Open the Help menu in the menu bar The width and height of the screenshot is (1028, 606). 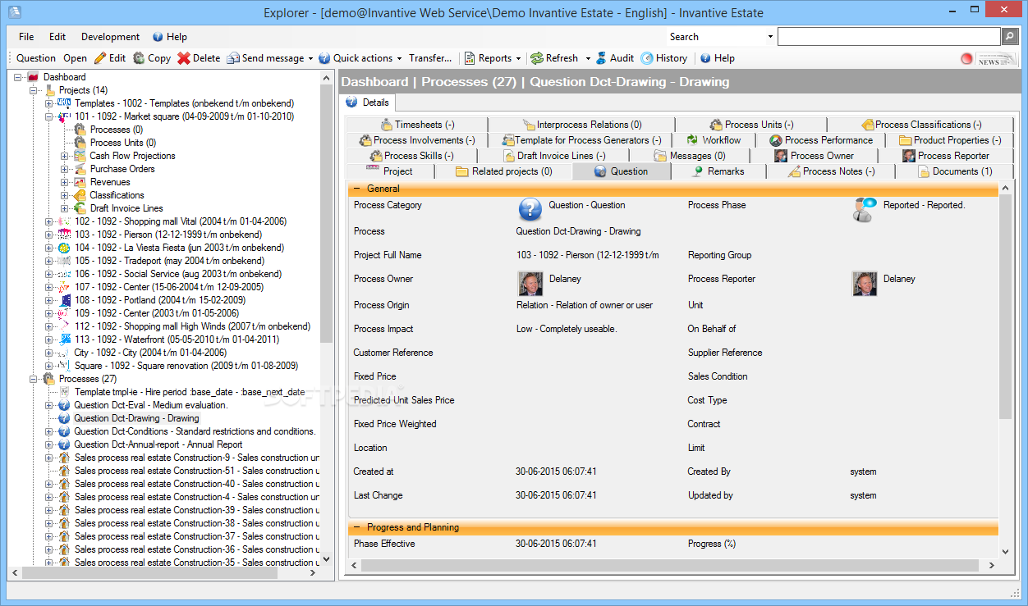[x=170, y=37]
